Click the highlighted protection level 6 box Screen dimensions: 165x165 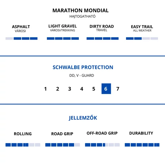point(106,89)
